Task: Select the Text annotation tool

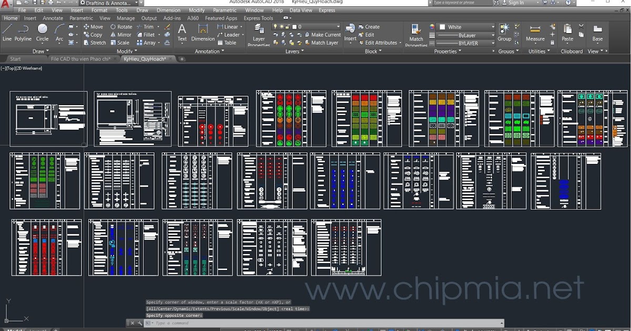Action: (182, 32)
